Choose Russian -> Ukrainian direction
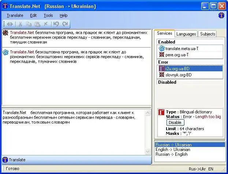 (190, 145)
